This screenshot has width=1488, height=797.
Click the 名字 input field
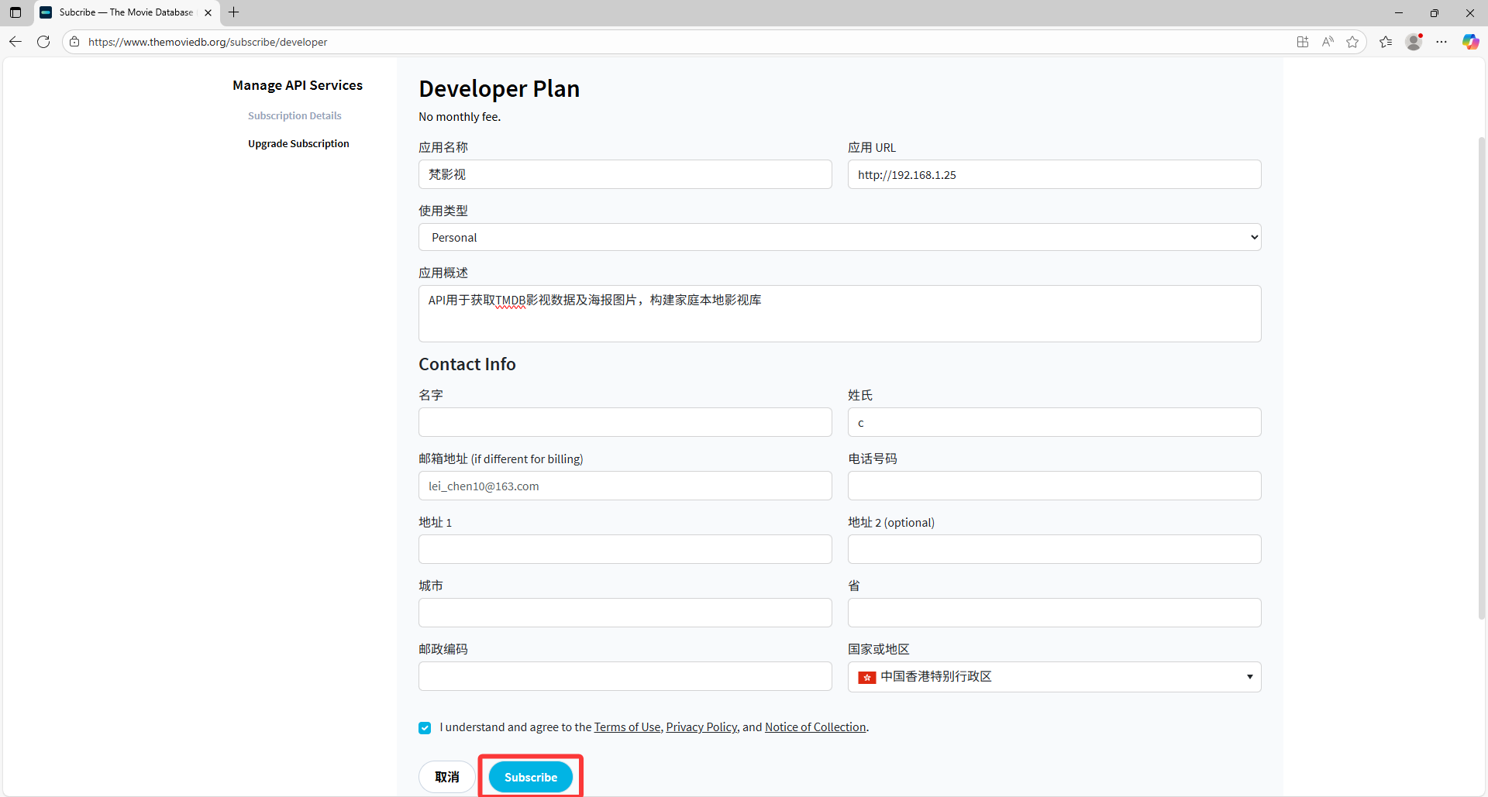625,422
